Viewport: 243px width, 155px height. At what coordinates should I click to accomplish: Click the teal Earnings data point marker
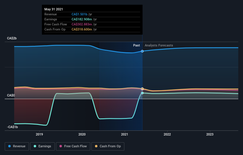142,93
